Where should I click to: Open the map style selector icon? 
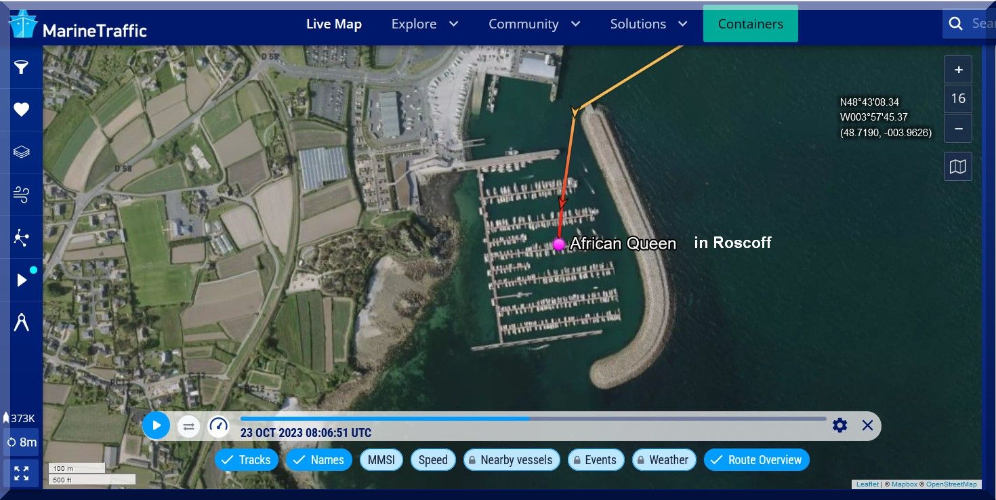point(957,167)
